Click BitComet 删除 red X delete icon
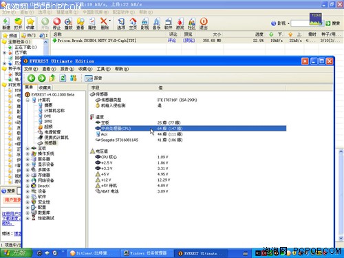 tap(104, 23)
